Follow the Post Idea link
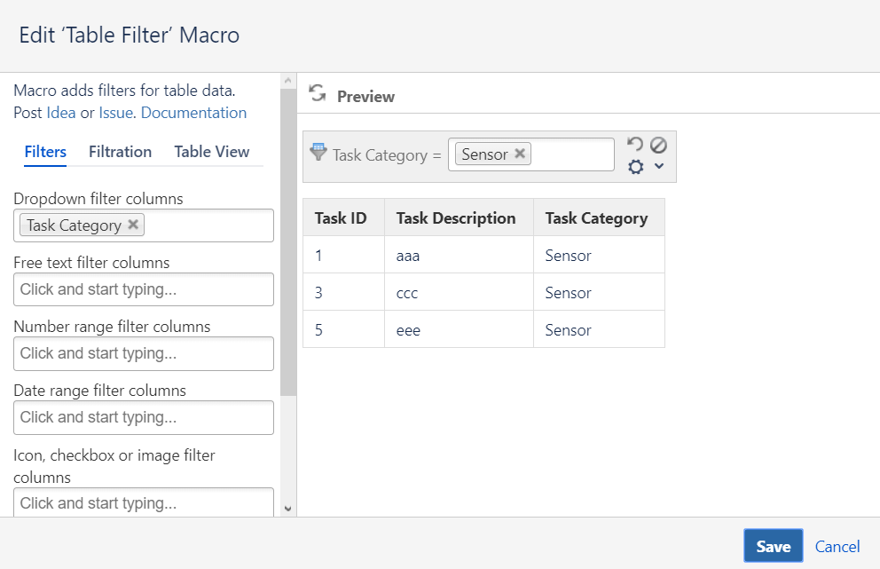880x569 pixels. (x=61, y=113)
